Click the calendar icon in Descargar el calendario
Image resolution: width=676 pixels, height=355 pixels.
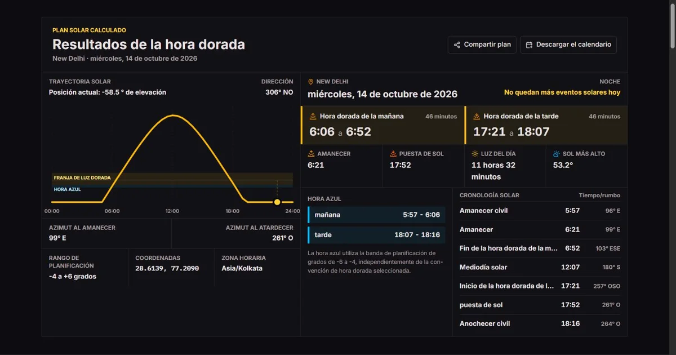point(530,45)
